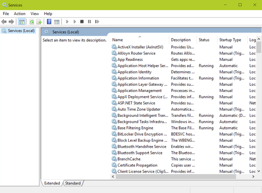Click the vertical scrollbar down arrow

[x=259, y=171]
